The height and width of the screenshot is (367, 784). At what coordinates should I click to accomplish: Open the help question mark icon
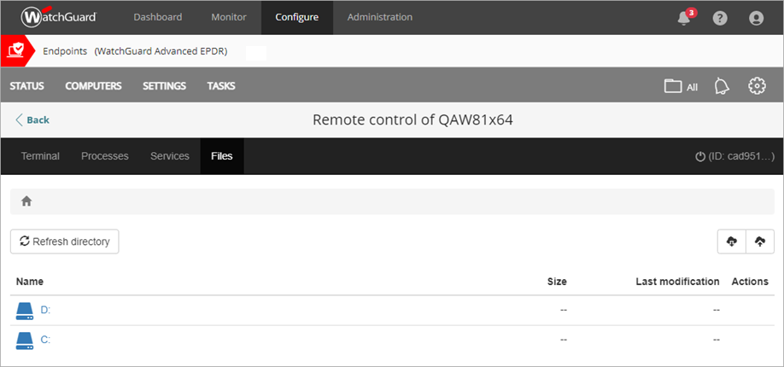720,18
